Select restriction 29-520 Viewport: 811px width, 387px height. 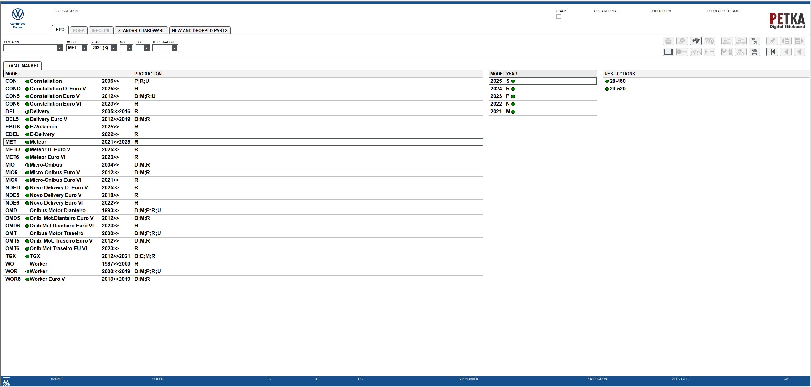click(x=706, y=89)
